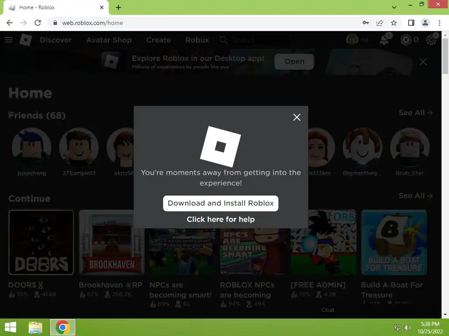Screen dimensions: 449x336
Task: Select the Home - Roblox tab
Action: click(x=56, y=7)
